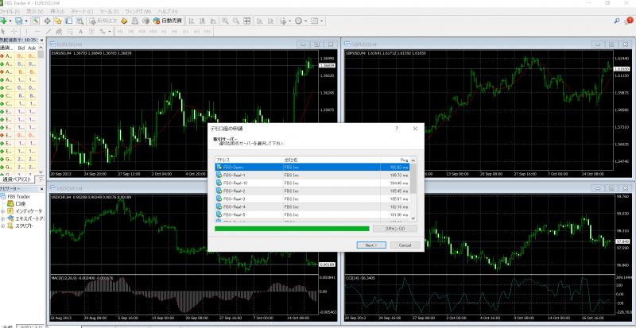Click the 新規注文 new order button

[x=103, y=21]
